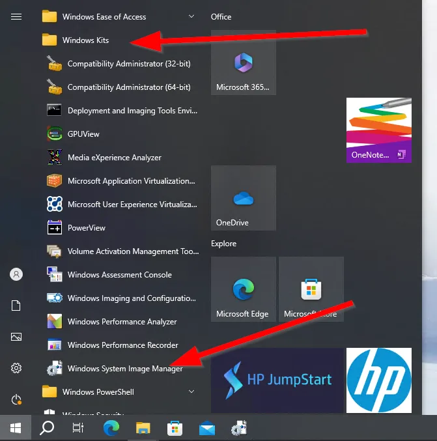This screenshot has width=437, height=441.
Task: Click 'Windows Performance Recorder' label
Action: [x=123, y=345]
